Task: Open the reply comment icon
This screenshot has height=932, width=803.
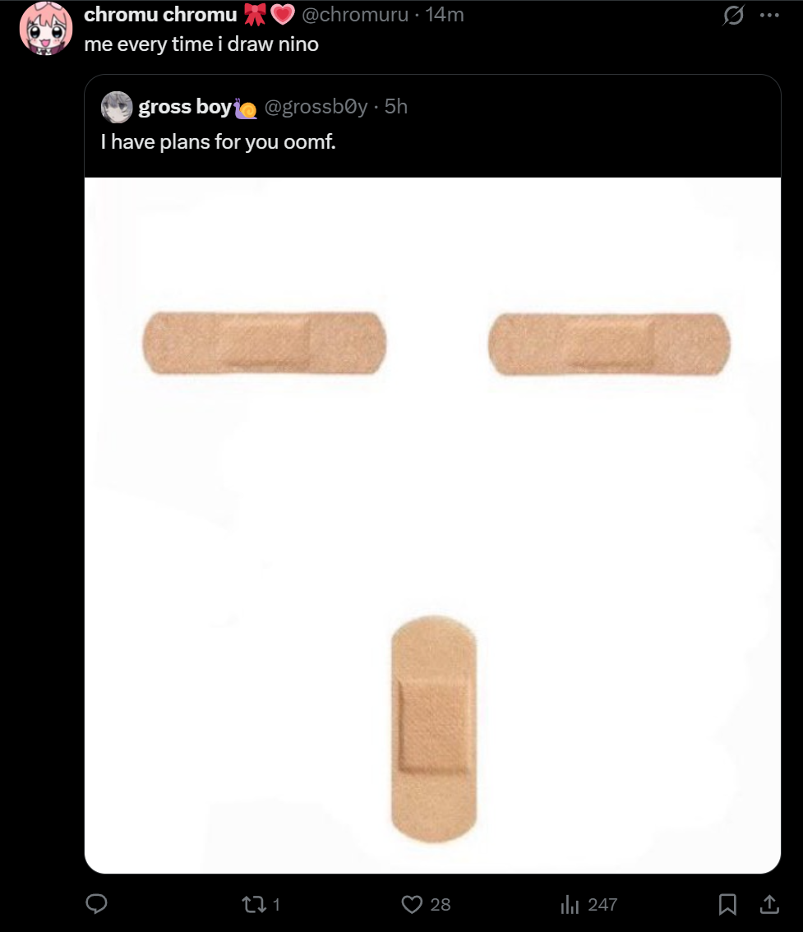Action: [96, 904]
